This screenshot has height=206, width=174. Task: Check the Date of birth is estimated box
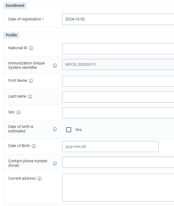click(69, 130)
